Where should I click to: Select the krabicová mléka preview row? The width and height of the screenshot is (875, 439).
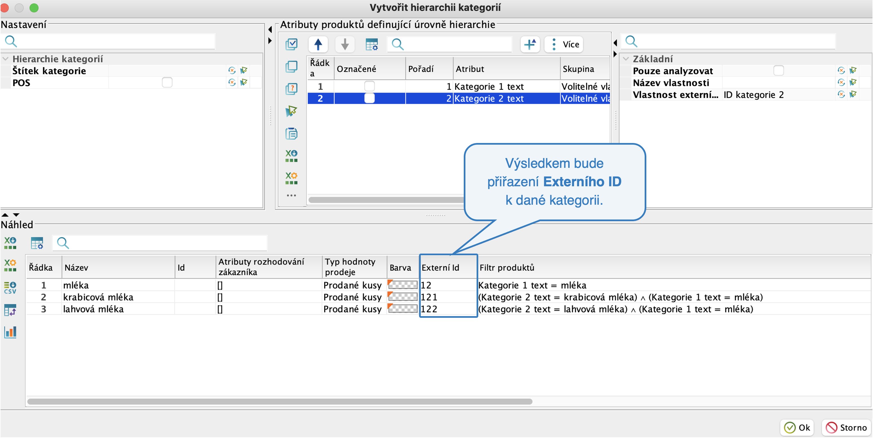(448, 297)
